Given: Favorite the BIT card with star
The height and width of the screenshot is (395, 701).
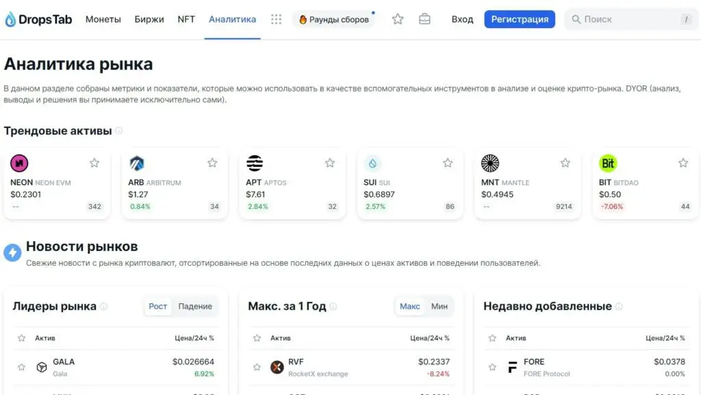Looking at the screenshot, I should pos(683,163).
